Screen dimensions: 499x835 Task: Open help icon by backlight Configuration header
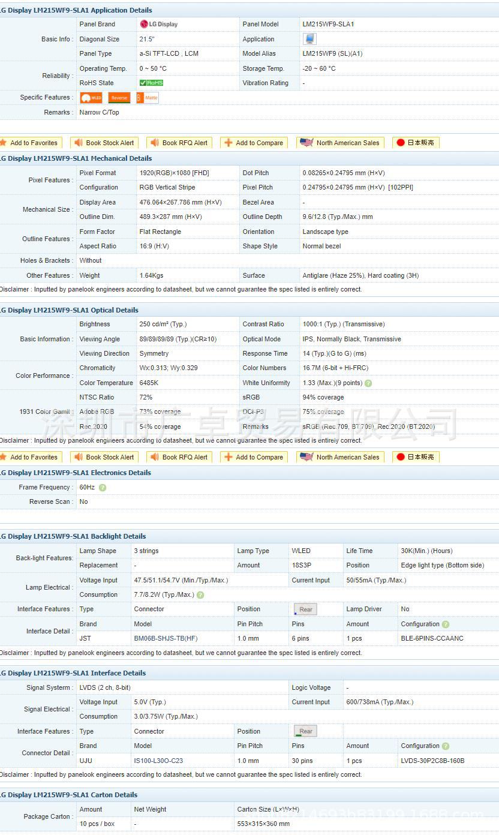446,624
